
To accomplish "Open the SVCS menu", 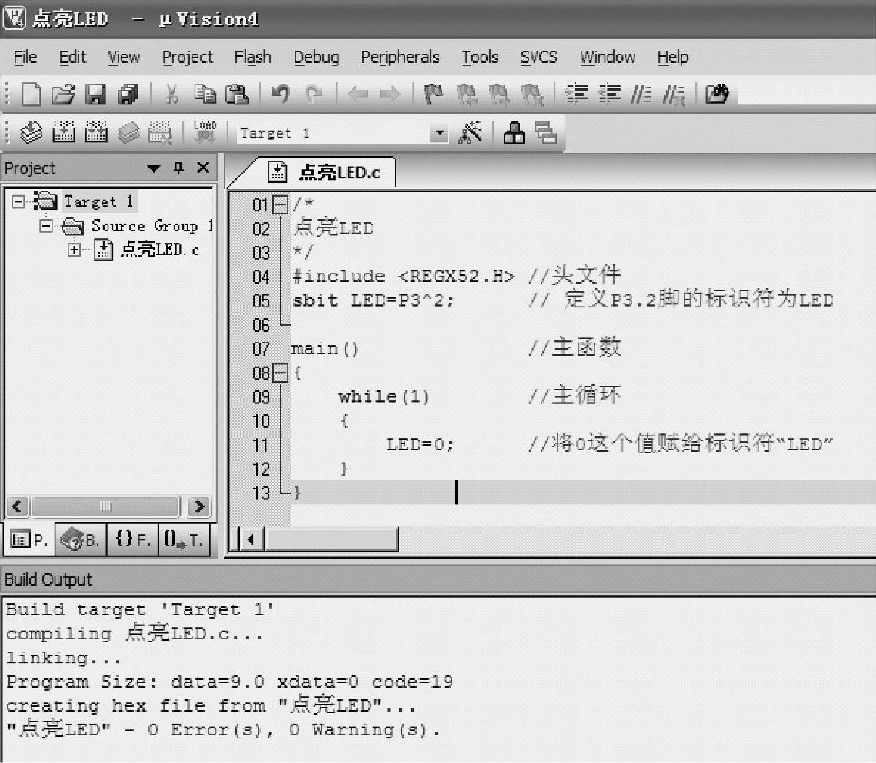I will point(538,57).
